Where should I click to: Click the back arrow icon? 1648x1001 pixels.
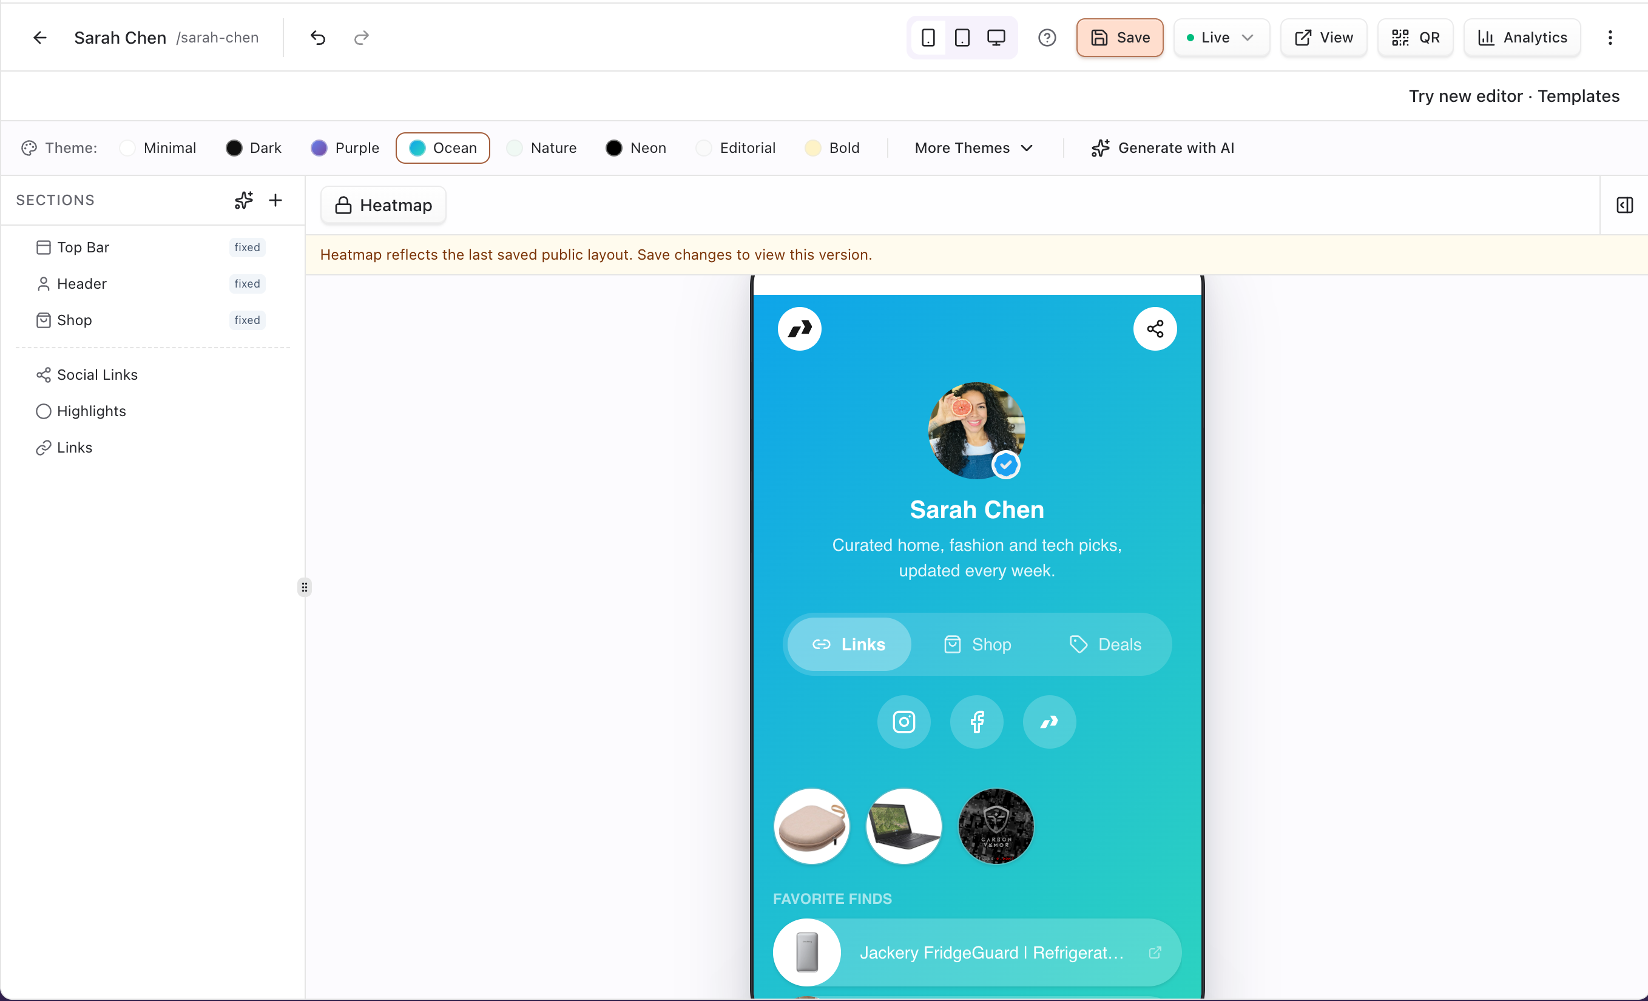pos(40,38)
